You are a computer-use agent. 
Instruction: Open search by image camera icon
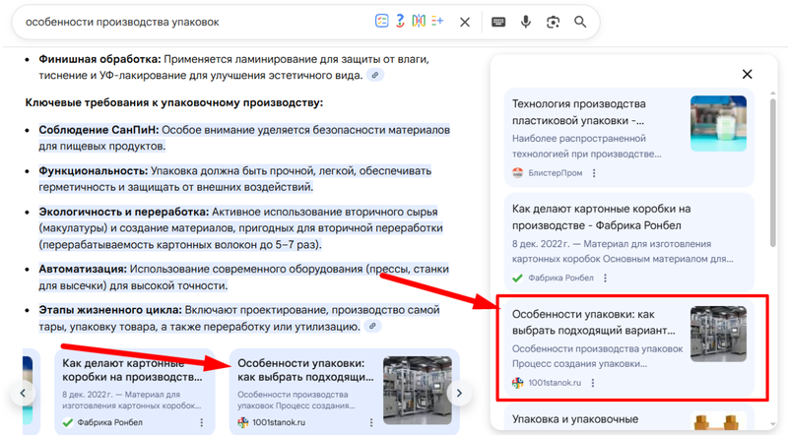tap(553, 22)
